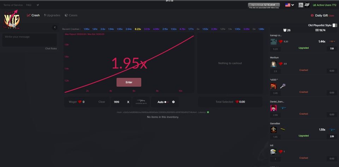Screen dimensions: 339x167
Task: Open the Terms of Service link
Action: 13,5
